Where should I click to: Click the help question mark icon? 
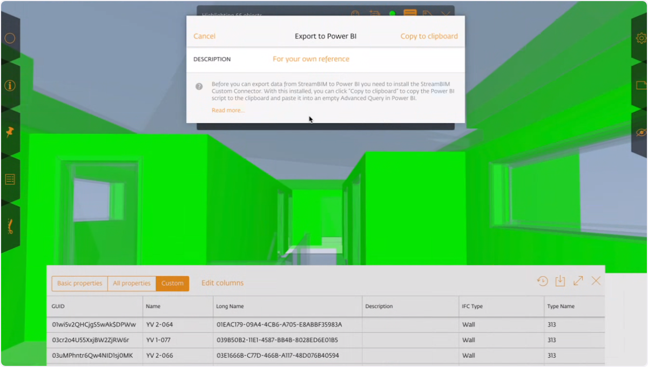pyautogui.click(x=199, y=86)
